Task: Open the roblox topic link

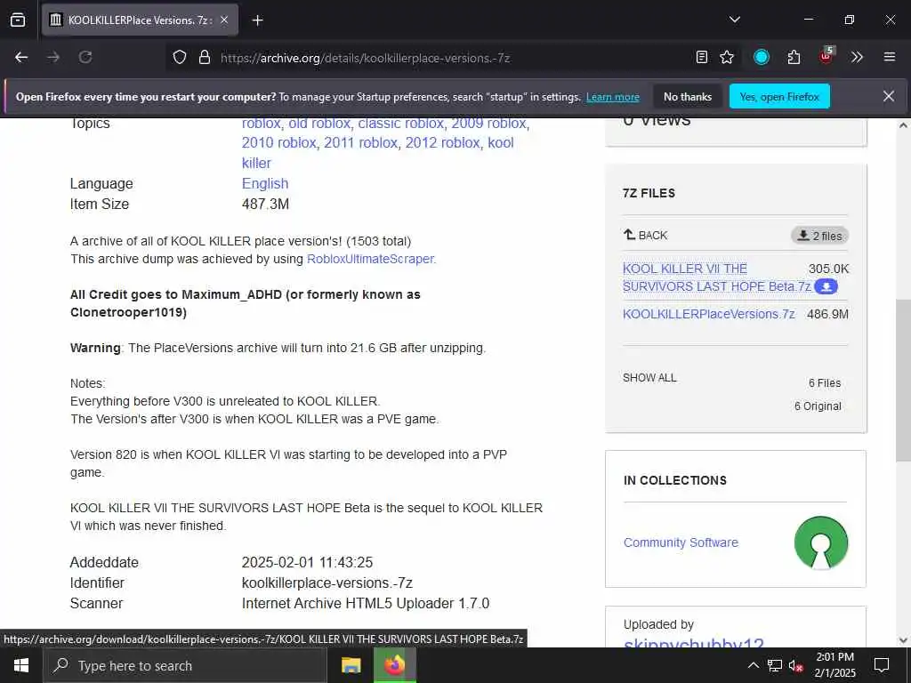Action: click(x=261, y=124)
